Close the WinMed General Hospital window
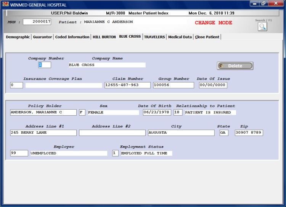Screen dimensions: 286x207 pos(276,4)
